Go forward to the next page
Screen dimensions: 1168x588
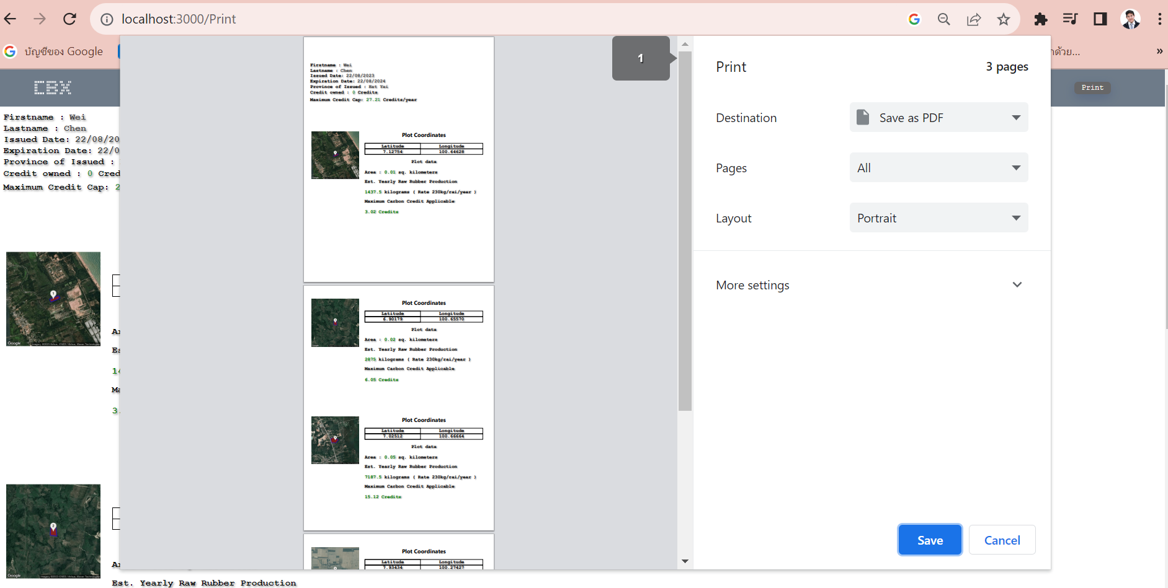40,19
